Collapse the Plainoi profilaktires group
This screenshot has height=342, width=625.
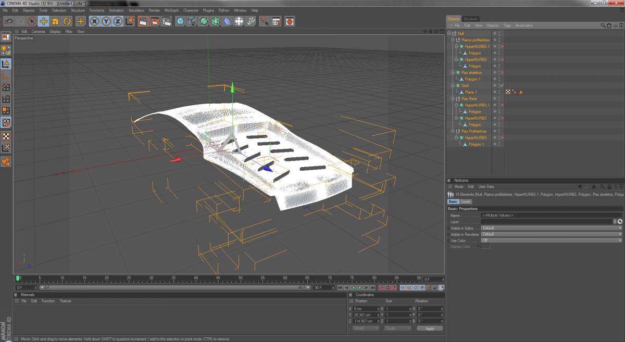click(453, 40)
